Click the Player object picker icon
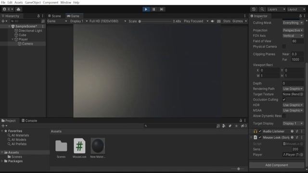This screenshot has height=173, width=308. [302, 155]
